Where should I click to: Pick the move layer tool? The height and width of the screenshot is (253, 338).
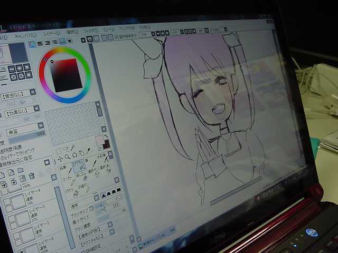(x=60, y=159)
